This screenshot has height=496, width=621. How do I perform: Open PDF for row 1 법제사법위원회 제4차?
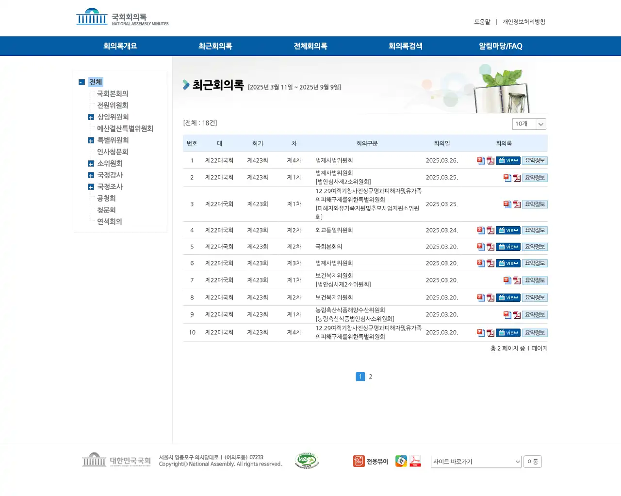[x=490, y=160]
